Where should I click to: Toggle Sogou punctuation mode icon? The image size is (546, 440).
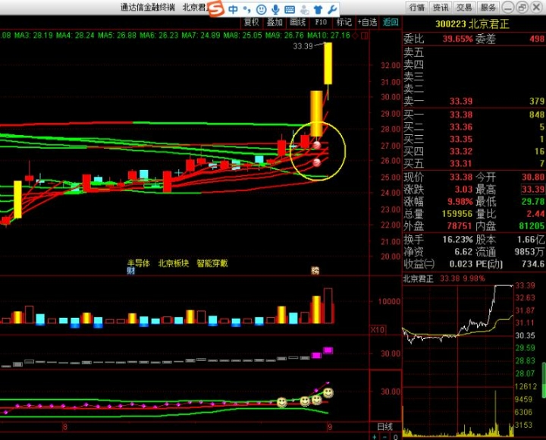247,9
